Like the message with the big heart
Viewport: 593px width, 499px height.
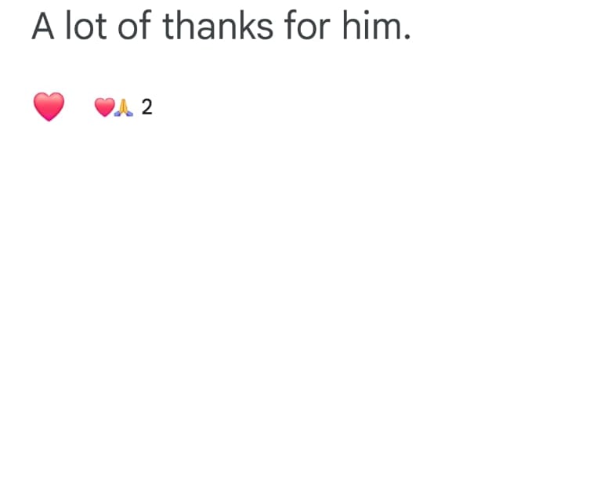tap(49, 107)
